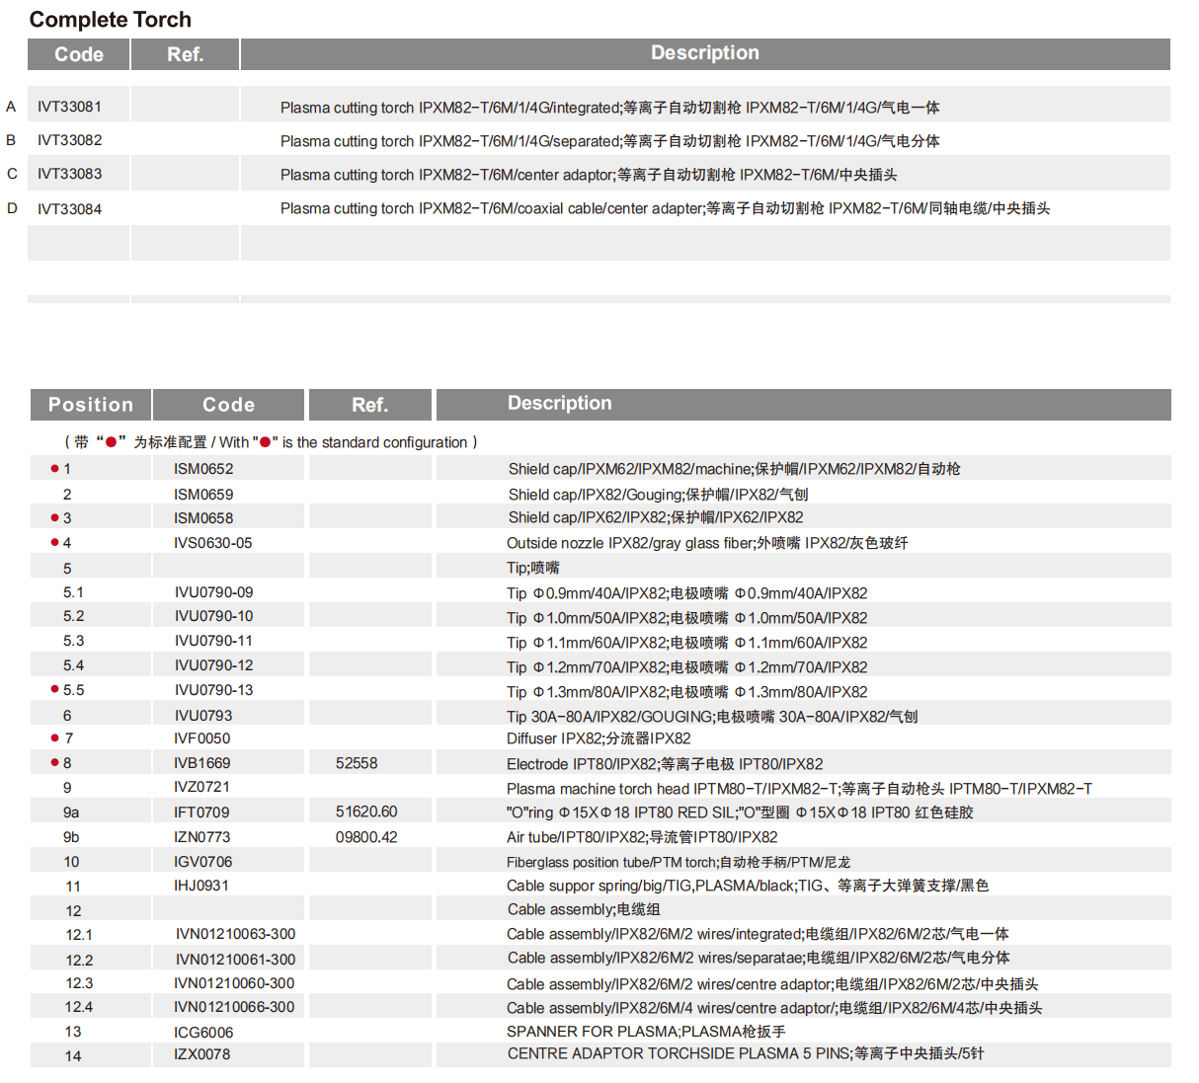Select the O-ring RED SIL description
This screenshot has width=1199, height=1083.
point(740,812)
